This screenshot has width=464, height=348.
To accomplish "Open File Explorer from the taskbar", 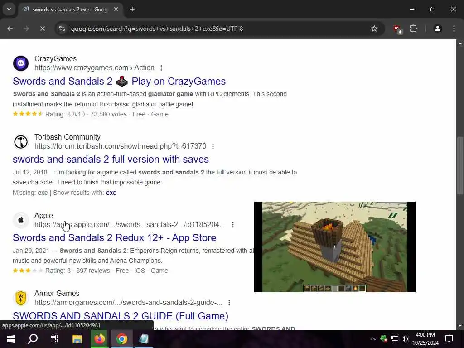I will (x=77, y=339).
